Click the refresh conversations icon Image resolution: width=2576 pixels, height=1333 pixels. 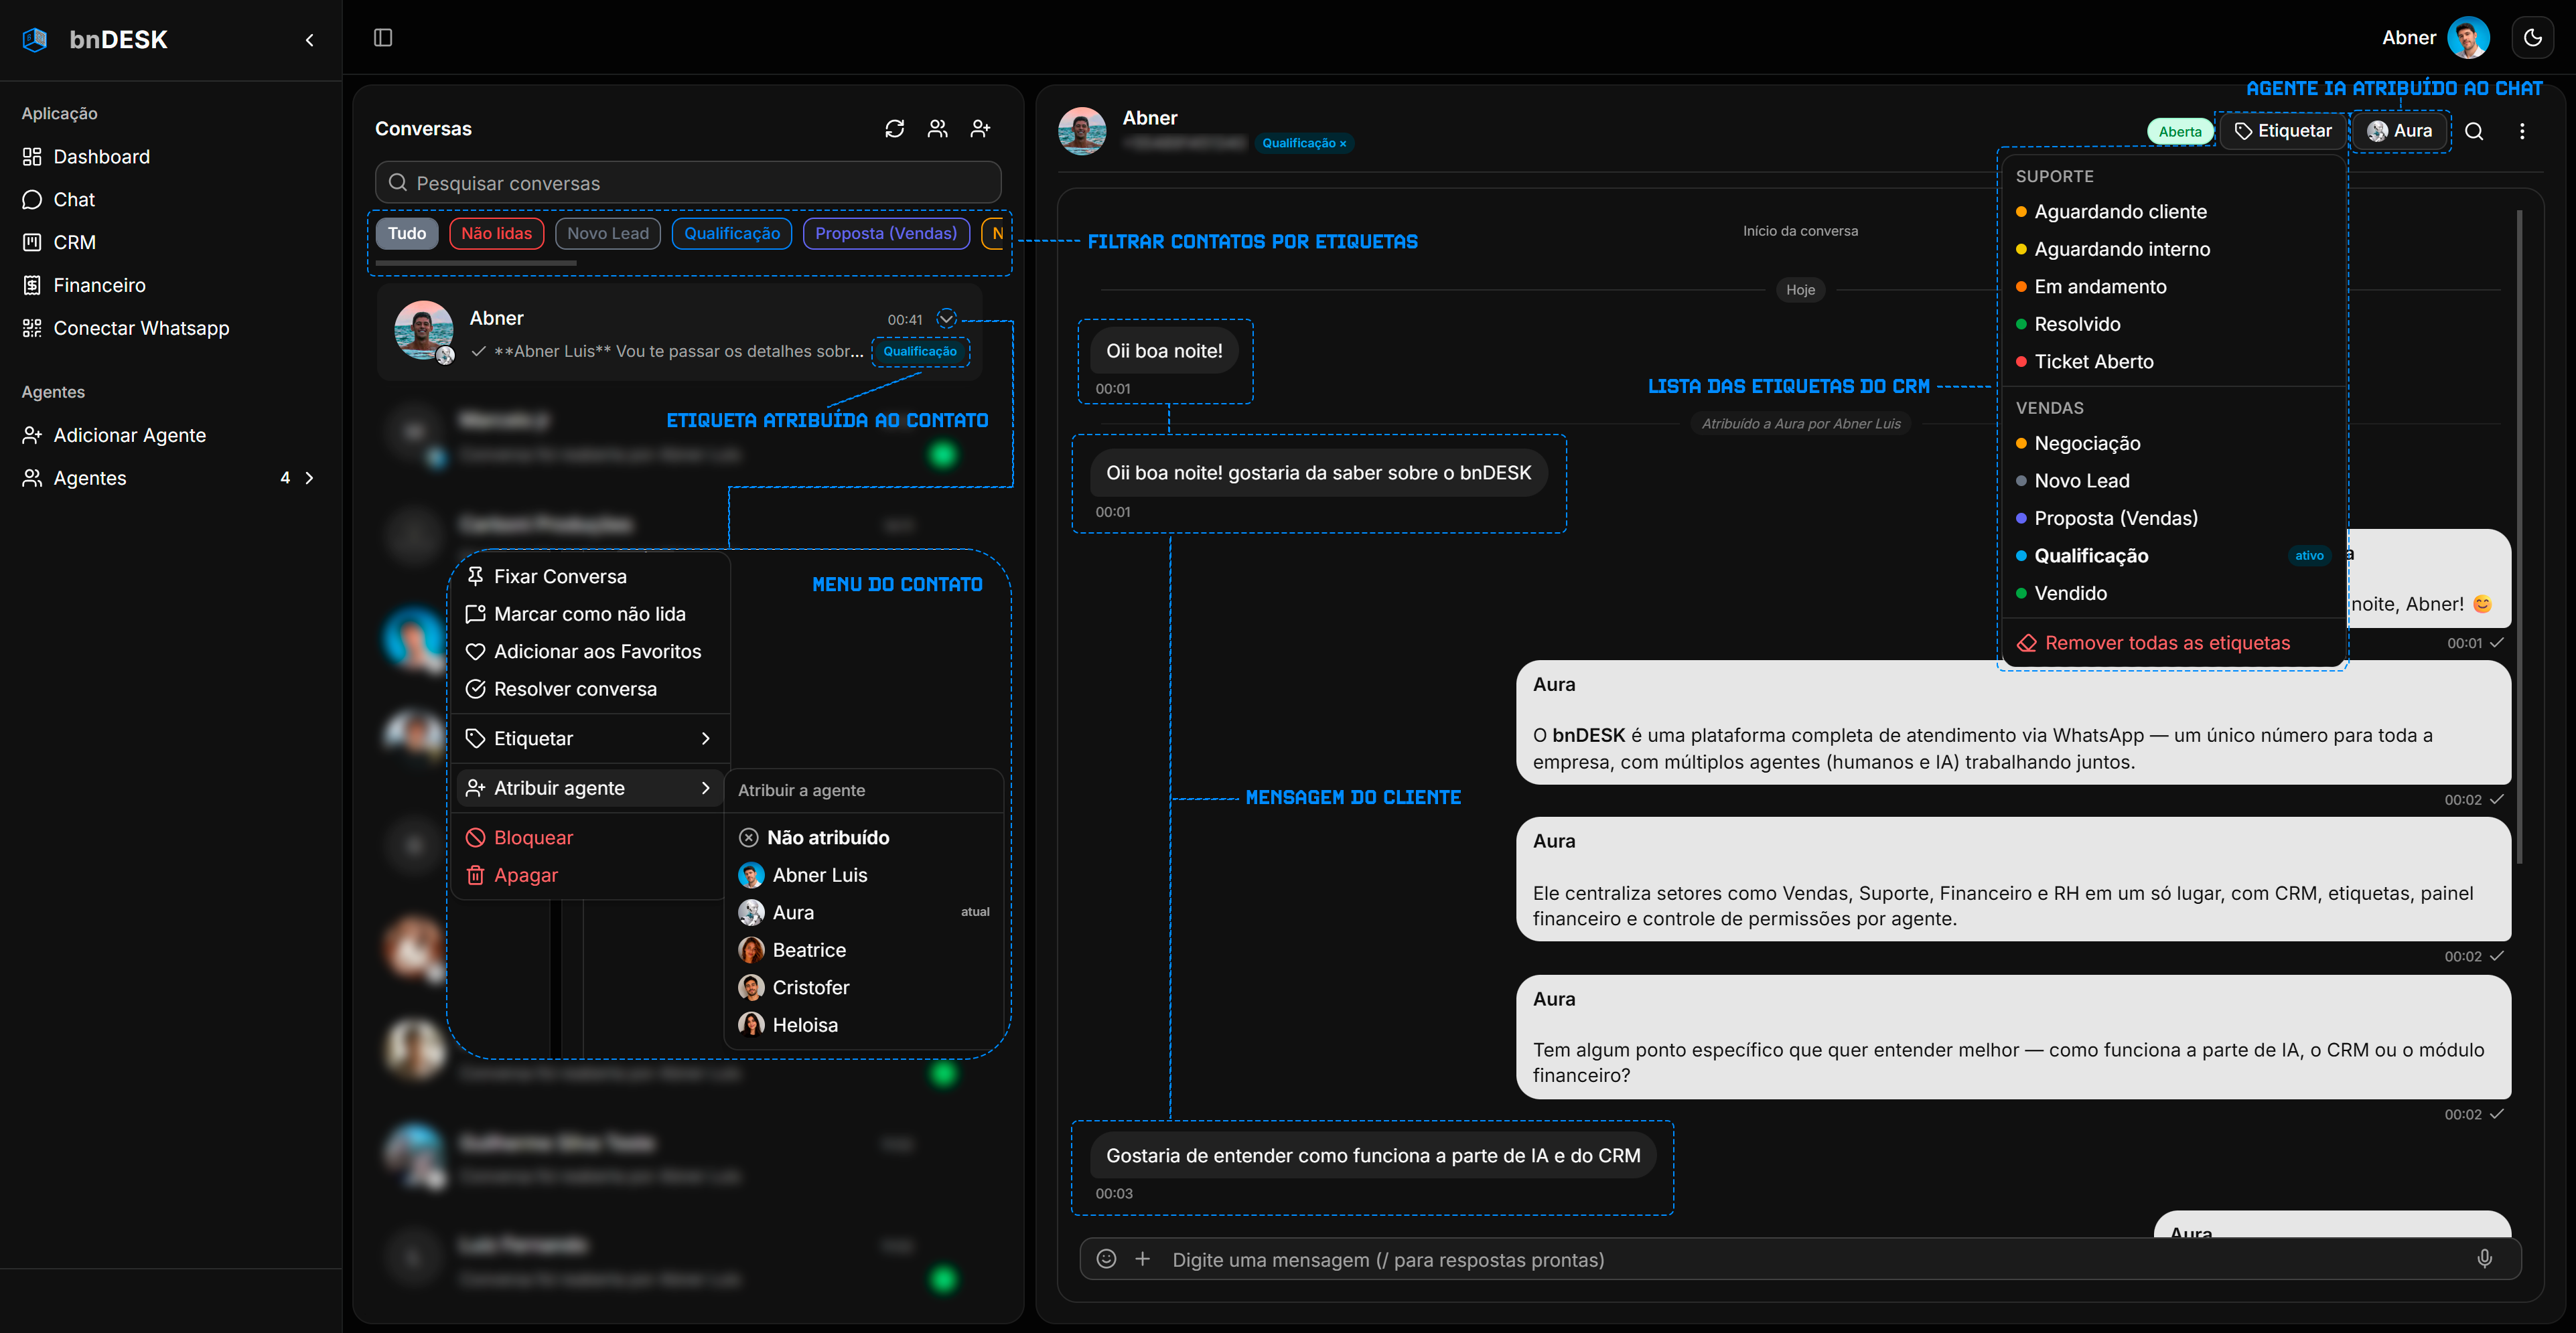tap(894, 129)
